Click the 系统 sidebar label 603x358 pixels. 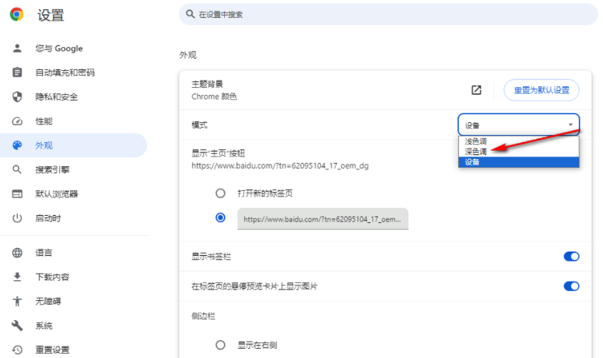tap(44, 326)
